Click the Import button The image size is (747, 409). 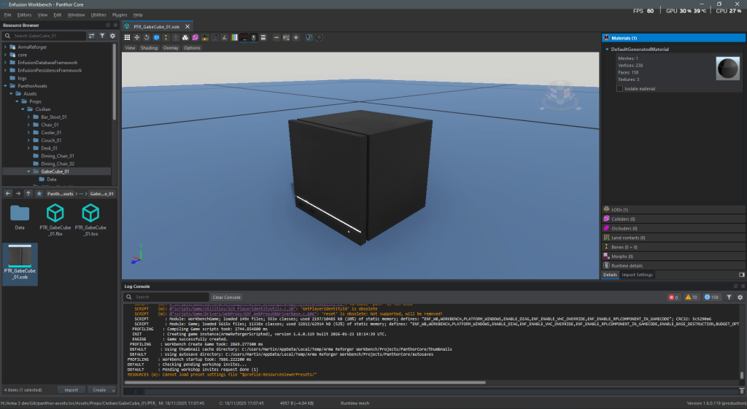point(71,390)
